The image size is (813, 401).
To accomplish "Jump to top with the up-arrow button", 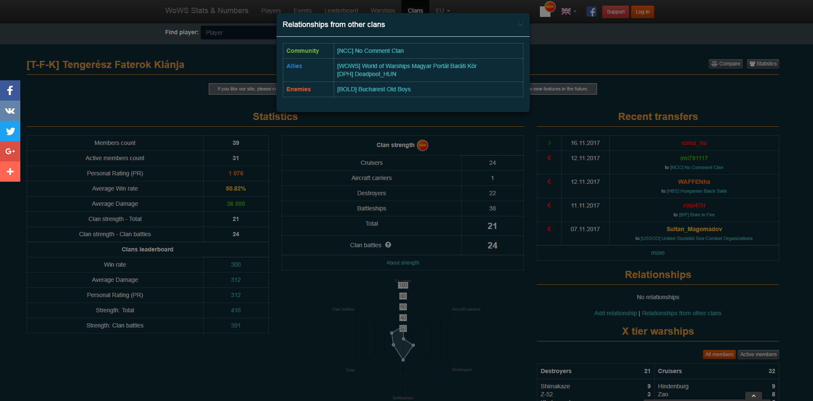I will click(x=754, y=396).
